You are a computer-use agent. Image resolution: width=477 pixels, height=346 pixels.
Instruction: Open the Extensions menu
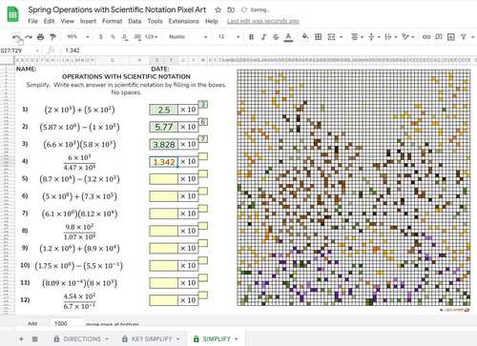184,21
